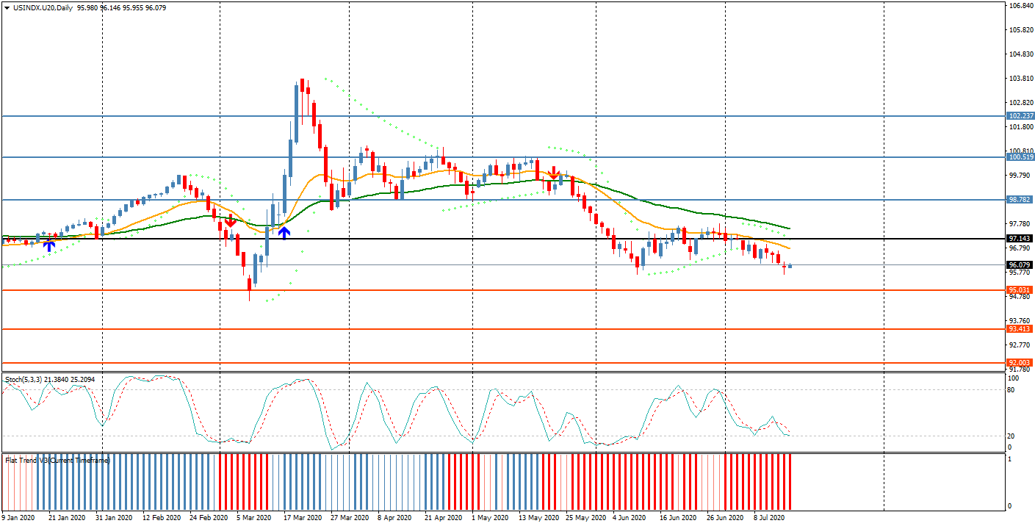Image resolution: width=1035 pixels, height=526 pixels.
Task: Click the orange 95.031 support label
Action: click(1021, 290)
